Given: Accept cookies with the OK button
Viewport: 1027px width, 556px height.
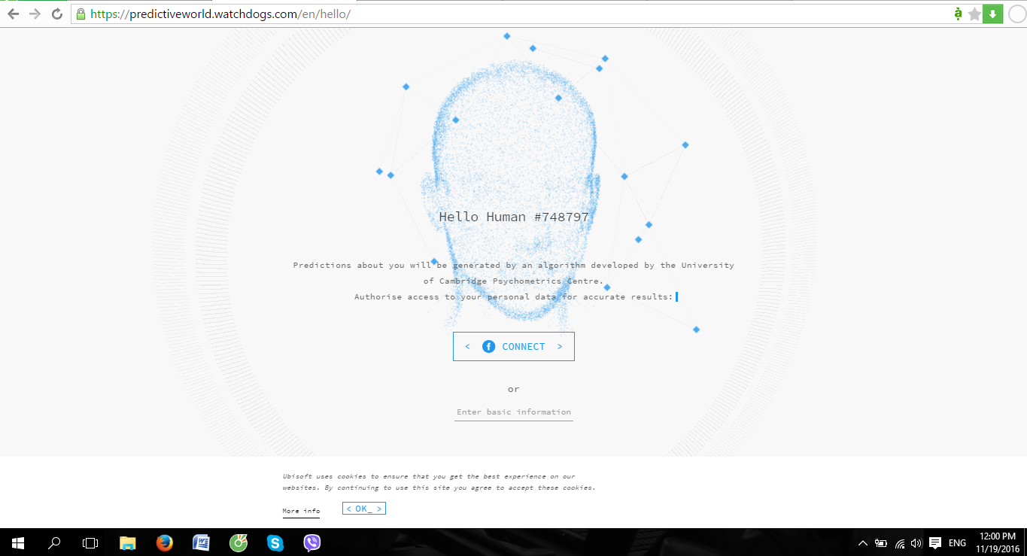Looking at the screenshot, I should (364, 509).
